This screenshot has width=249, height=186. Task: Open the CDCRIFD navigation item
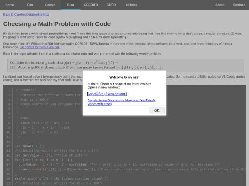coord(91,5)
